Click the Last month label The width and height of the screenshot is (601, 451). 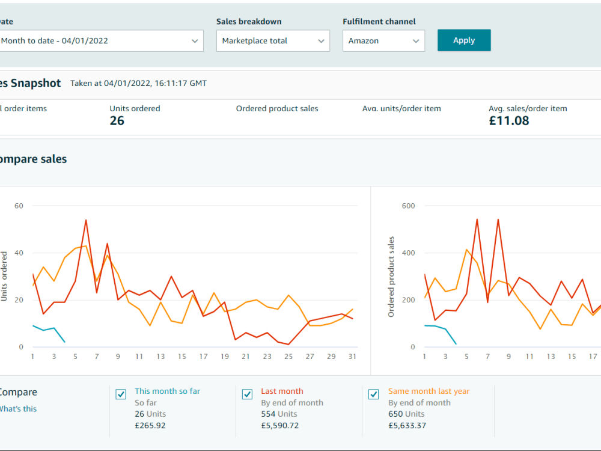[x=282, y=391]
